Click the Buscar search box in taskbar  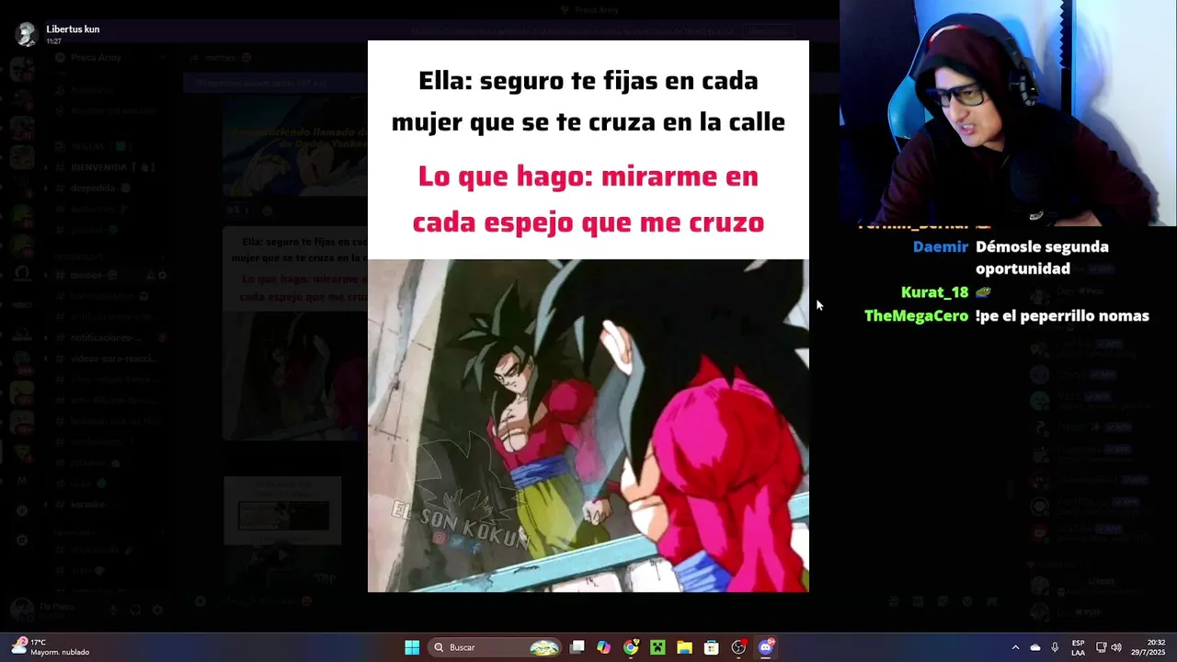[x=496, y=647]
